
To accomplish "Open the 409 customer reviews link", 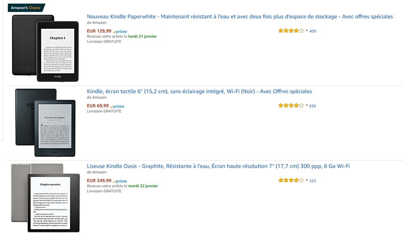I will [313, 31].
